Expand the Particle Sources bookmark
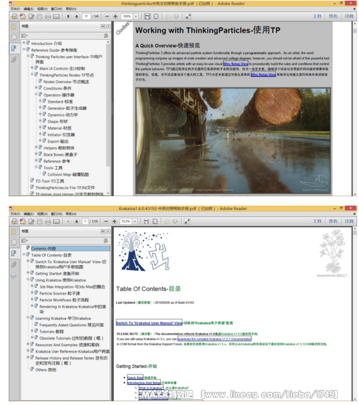 click(x=32, y=293)
